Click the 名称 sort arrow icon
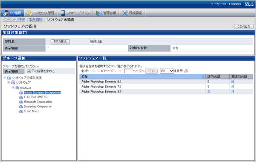The height and width of the screenshot is (162, 256). click(203, 76)
